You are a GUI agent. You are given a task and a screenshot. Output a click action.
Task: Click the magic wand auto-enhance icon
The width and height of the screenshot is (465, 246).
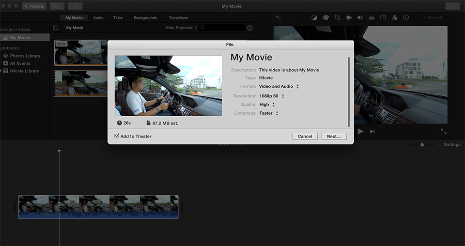pyautogui.click(x=278, y=17)
